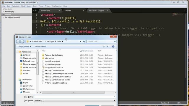Click the search magnifier icon in the save dialog
This screenshot has width=189, height=106.
115,42
